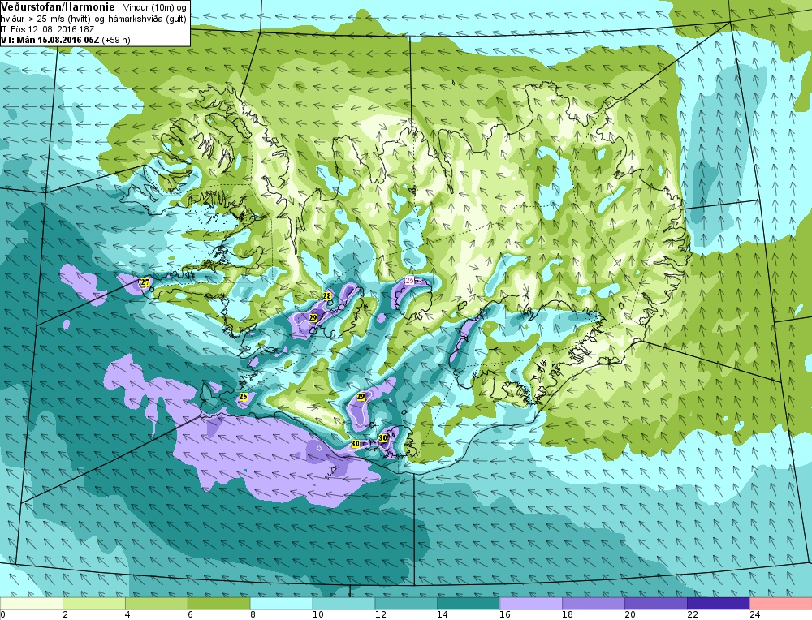Click the 29 gust label just below the 28

(313, 317)
